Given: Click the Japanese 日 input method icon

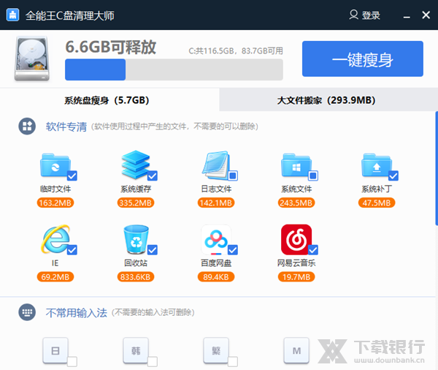Looking at the screenshot, I should (55, 350).
